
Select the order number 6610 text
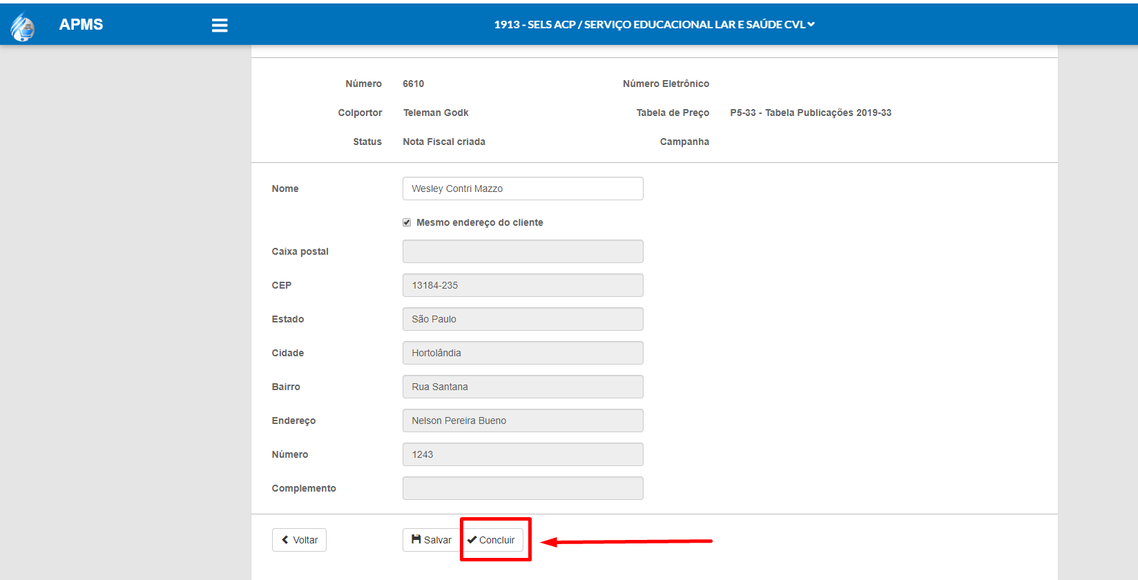coord(414,84)
